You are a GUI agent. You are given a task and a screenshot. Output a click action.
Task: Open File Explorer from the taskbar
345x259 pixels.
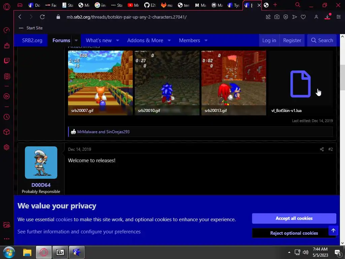[x=27, y=252]
